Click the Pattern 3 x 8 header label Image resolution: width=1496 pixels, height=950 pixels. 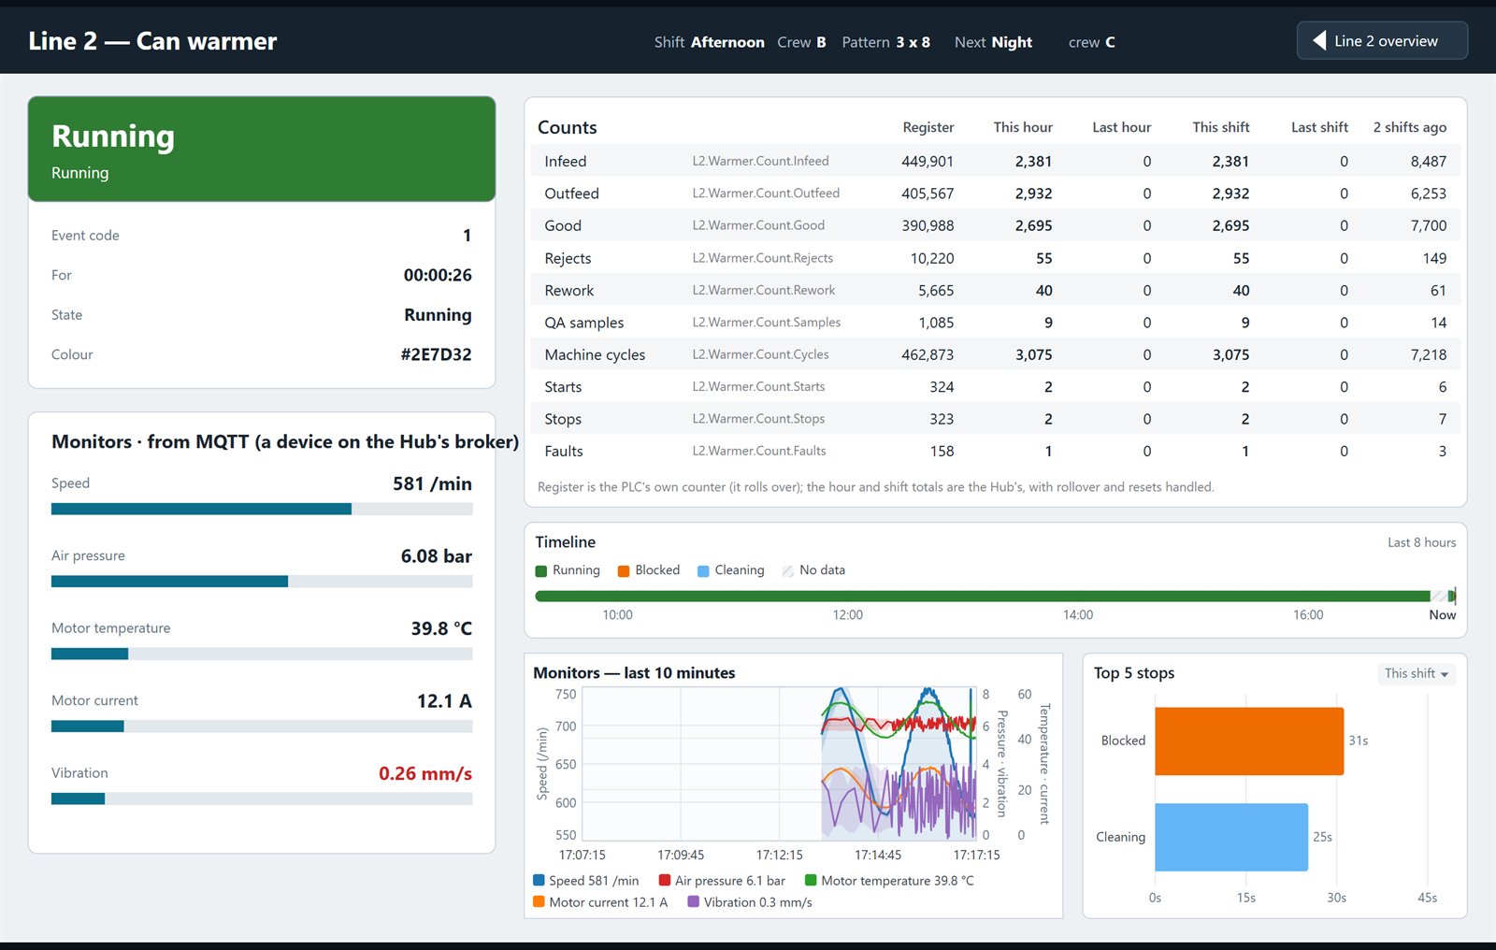[x=885, y=42]
